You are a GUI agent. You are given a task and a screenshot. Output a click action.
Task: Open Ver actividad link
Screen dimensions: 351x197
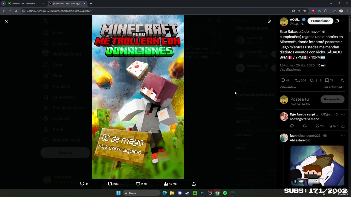(334, 87)
